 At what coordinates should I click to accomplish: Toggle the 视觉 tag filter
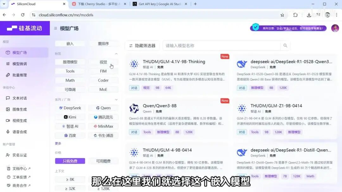103,62
